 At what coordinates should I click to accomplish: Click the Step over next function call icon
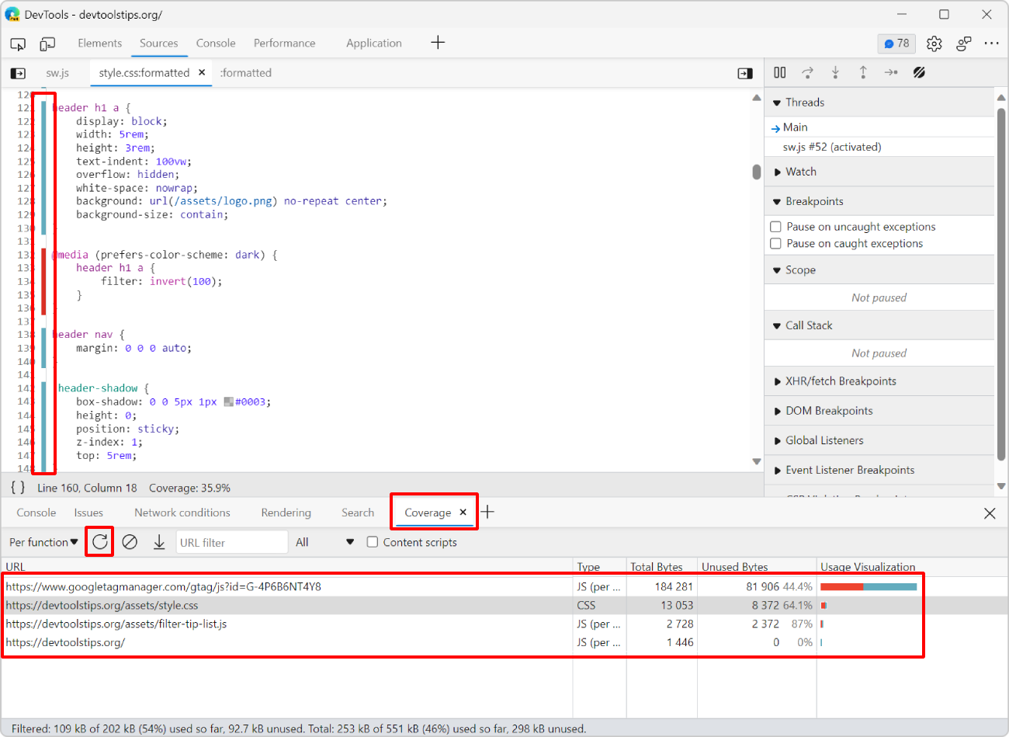pos(807,72)
